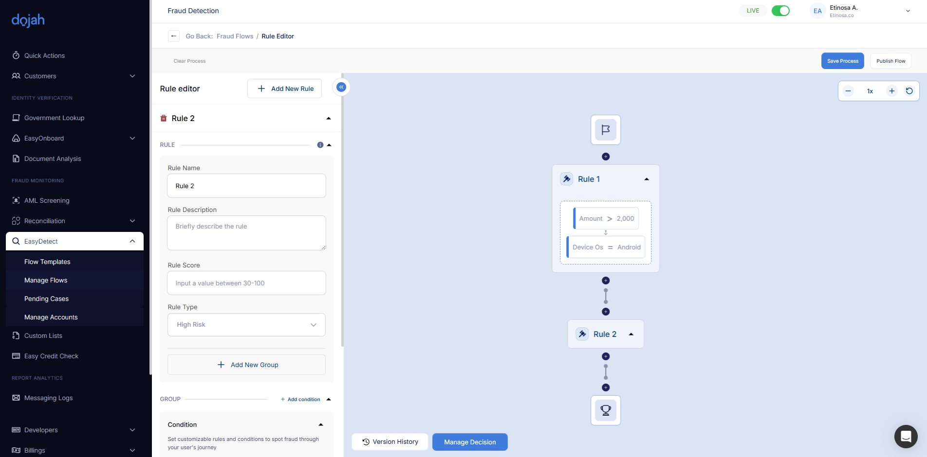The image size is (927, 457).
Task: Collapse the Rule 1 node on canvas
Action: [x=647, y=179]
